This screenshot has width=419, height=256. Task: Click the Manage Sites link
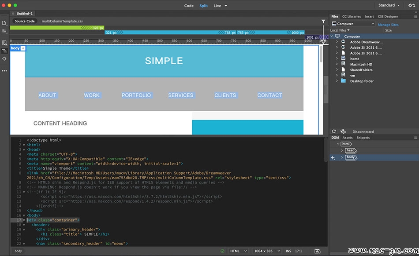pos(388,25)
